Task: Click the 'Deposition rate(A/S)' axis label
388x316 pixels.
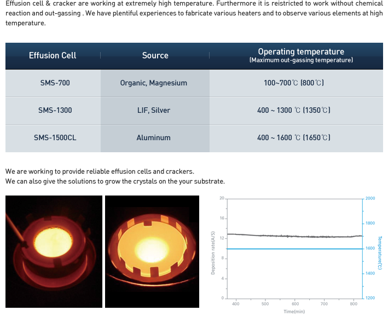Action: coord(213,253)
